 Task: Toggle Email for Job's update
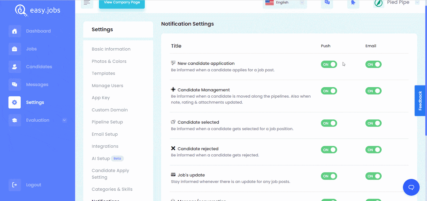373,176
